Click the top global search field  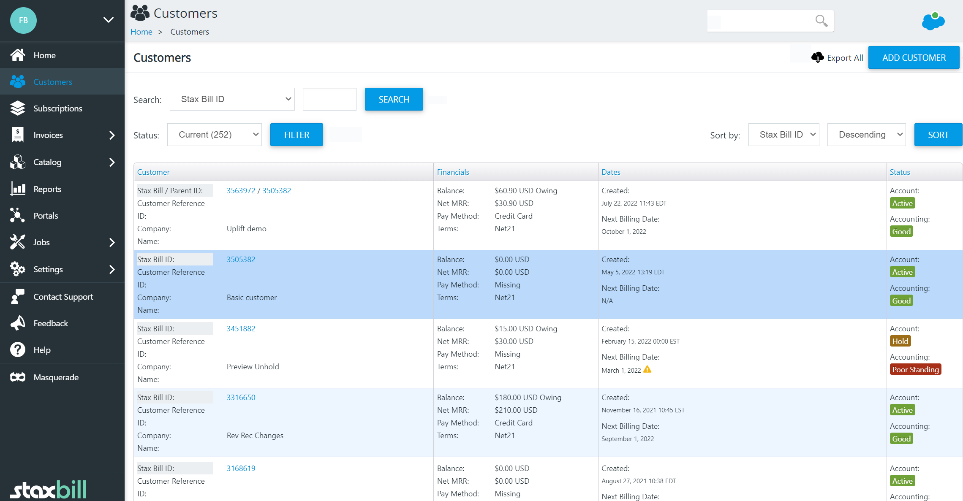coord(771,21)
